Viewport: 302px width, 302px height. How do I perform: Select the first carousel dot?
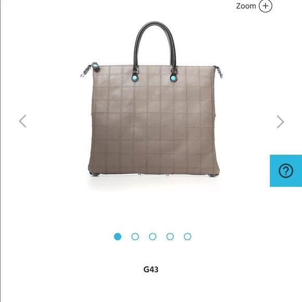118,236
